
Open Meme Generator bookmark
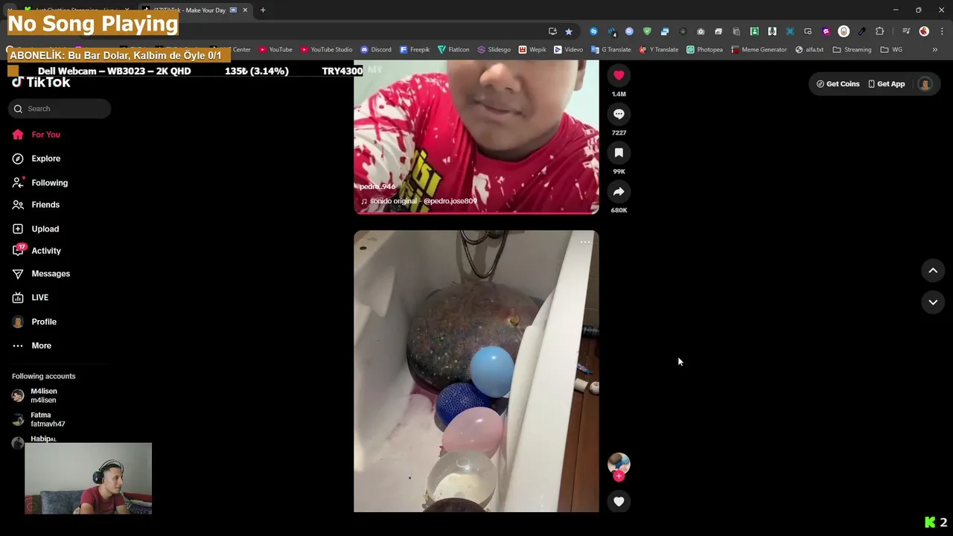pos(759,50)
